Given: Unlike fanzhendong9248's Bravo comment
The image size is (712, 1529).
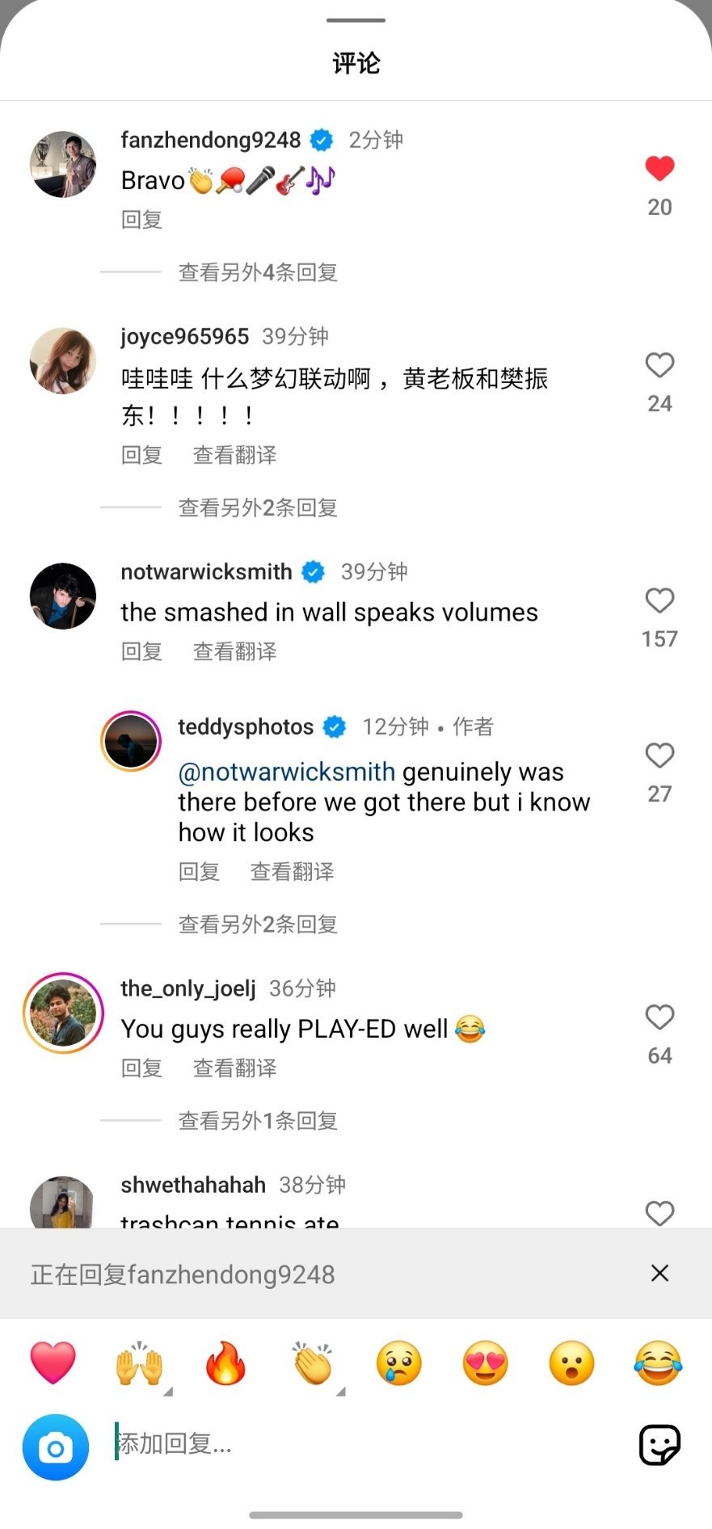Looking at the screenshot, I should 659,168.
